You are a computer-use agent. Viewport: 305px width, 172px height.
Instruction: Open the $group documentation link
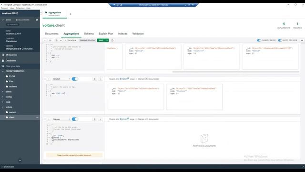pyautogui.click(x=124, y=119)
